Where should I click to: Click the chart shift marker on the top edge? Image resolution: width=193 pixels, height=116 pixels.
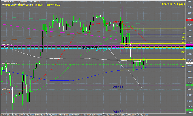coord(149,1)
